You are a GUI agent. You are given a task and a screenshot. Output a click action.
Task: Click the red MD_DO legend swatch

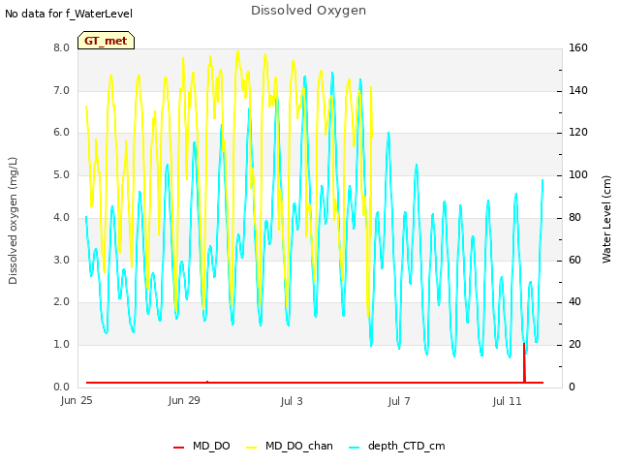178,448
